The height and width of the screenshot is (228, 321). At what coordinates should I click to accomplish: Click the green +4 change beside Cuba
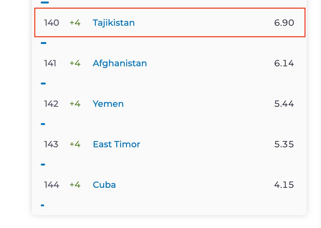pyautogui.click(x=75, y=185)
